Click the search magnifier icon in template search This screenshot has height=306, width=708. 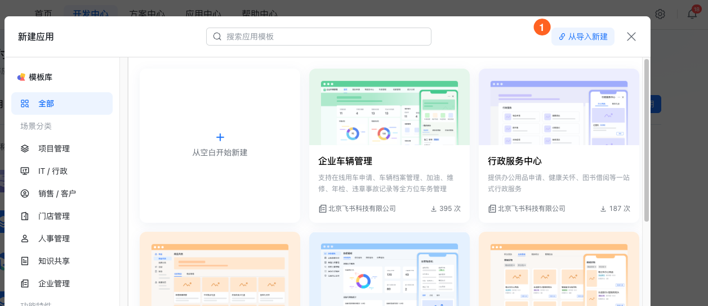[x=217, y=37]
